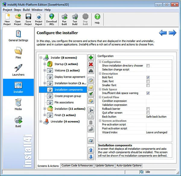Check the Smaller font checkbox
This screenshot has height=176, width=181.
click(x=148, y=85)
